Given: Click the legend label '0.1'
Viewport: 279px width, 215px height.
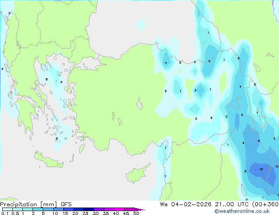Looking at the screenshot, I should pyautogui.click(x=5, y=213).
